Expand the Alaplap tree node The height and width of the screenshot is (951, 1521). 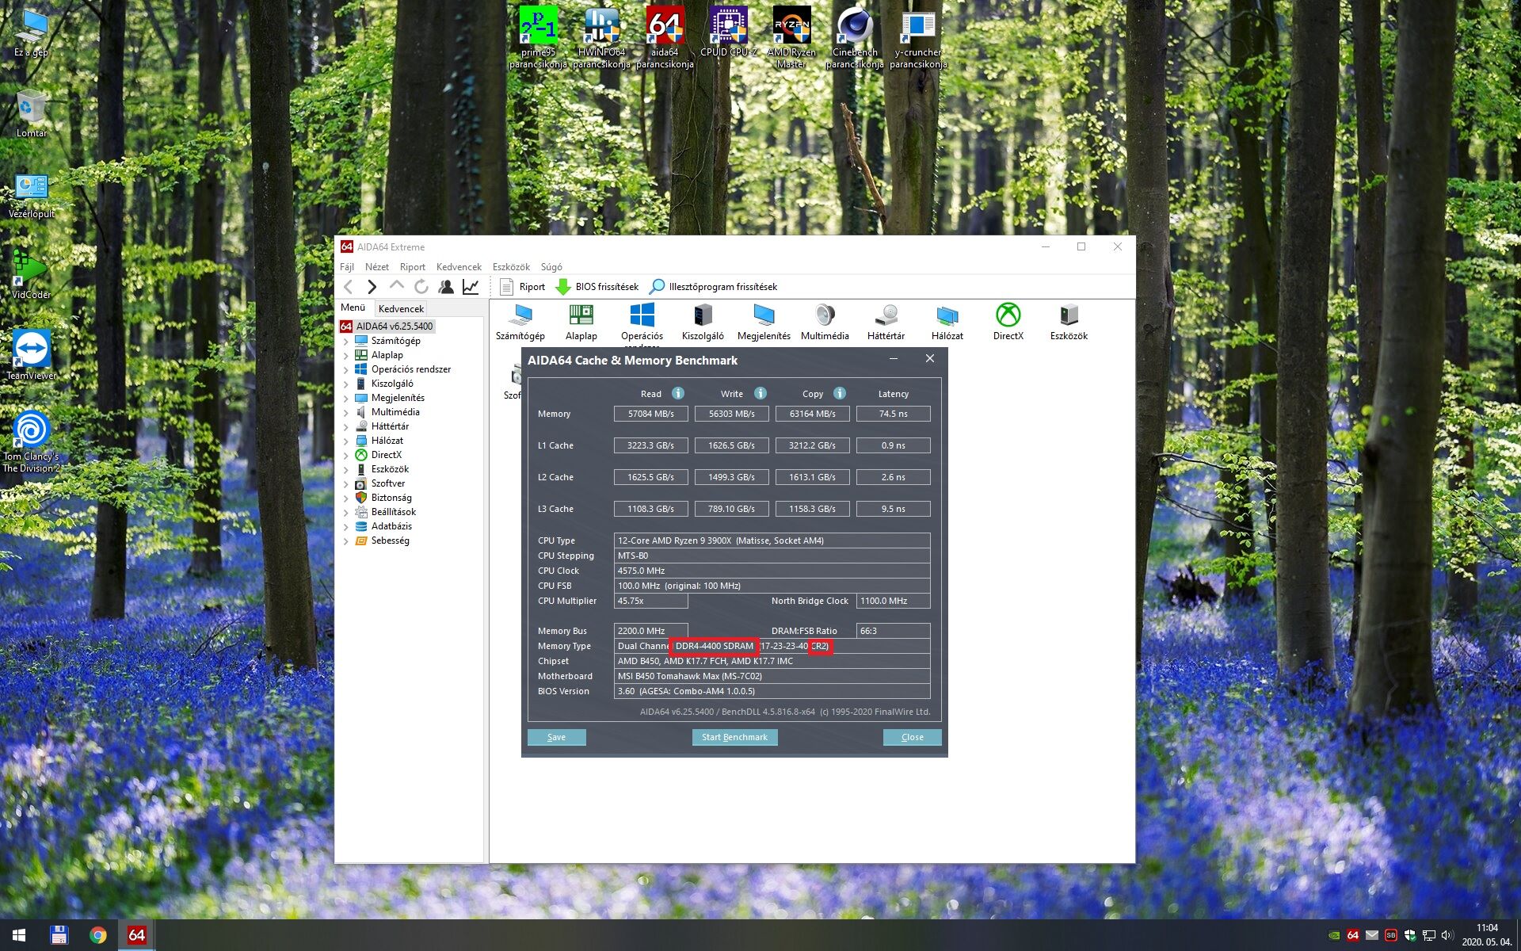click(x=346, y=356)
